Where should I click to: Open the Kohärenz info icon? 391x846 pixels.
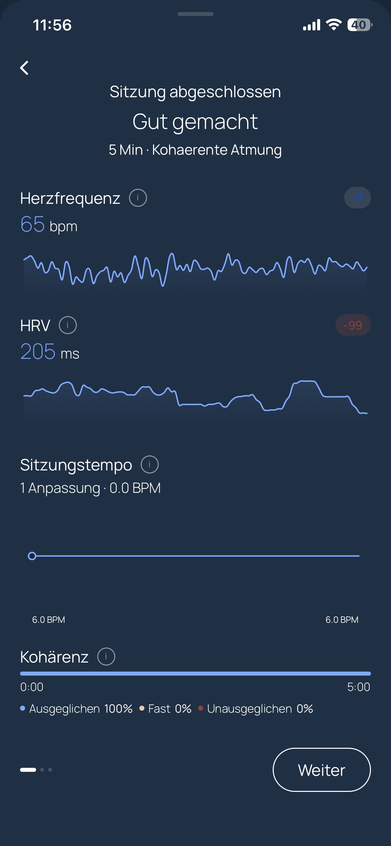coord(106,657)
